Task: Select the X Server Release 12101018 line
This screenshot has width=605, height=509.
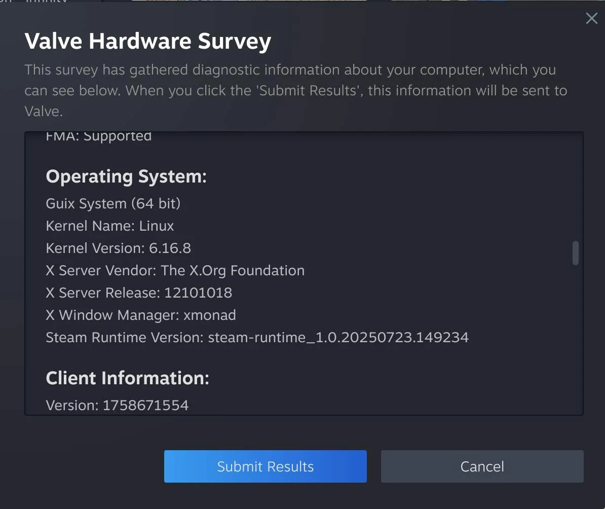Action: (139, 293)
